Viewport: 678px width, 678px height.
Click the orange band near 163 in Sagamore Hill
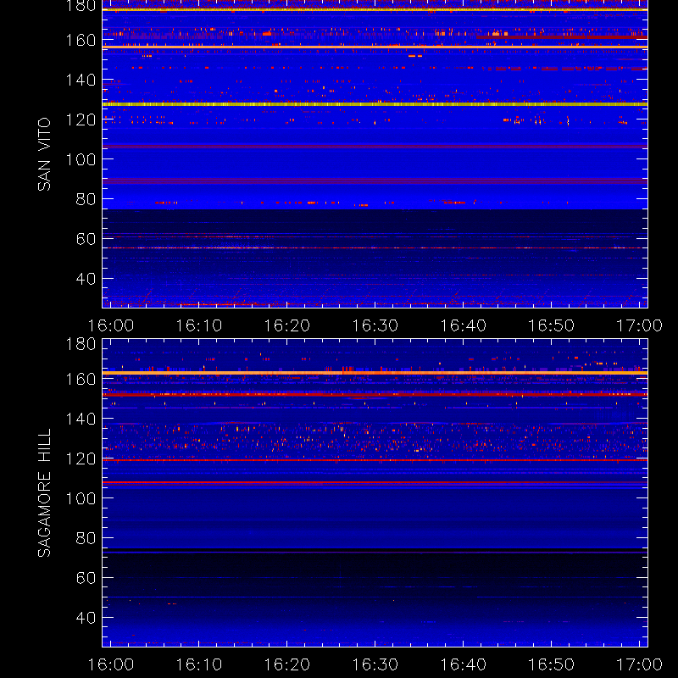(x=375, y=373)
